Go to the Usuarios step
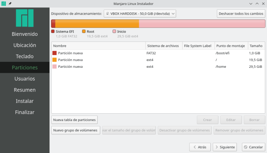This screenshot has width=267, height=153. click(25, 78)
